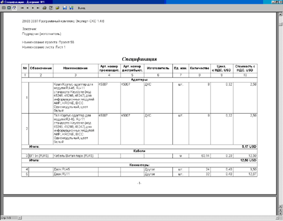Click the application icon in the title bar
The height and width of the screenshot is (221, 283).
[2, 2]
